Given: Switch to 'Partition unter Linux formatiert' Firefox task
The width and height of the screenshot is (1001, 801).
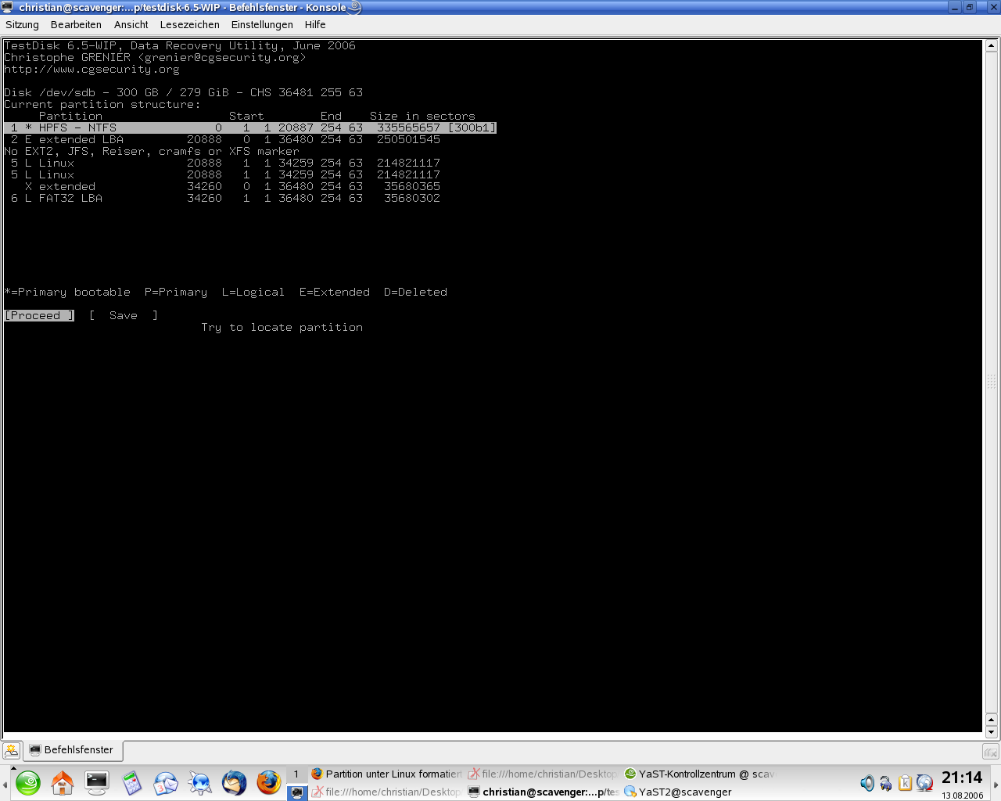Looking at the screenshot, I should (x=386, y=774).
